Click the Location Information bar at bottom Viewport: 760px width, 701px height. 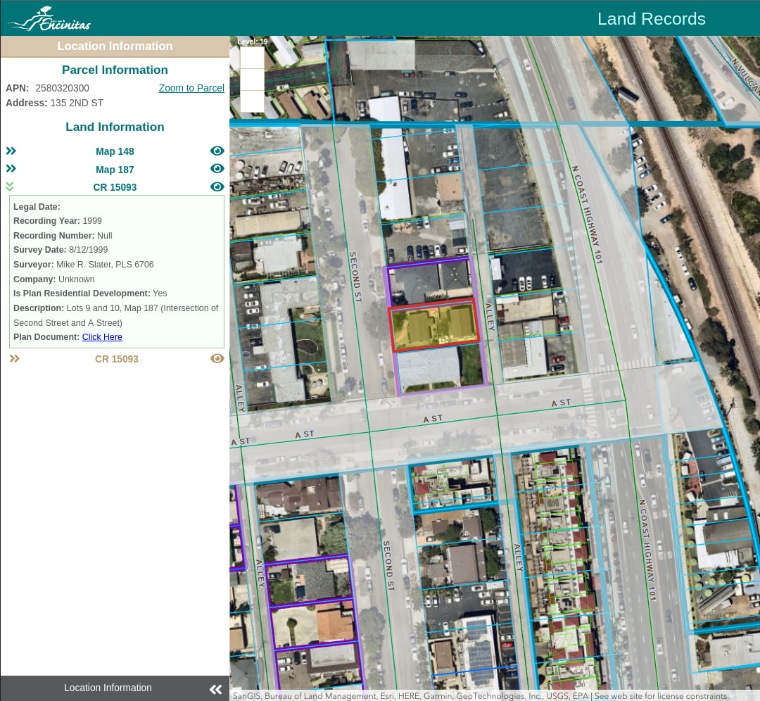tap(108, 688)
